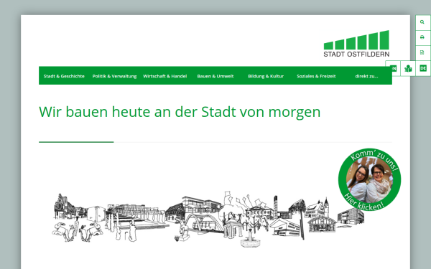Viewport: 431px width, 269px height.
Task: Click the city skyline line drawing
Action: coord(208,220)
